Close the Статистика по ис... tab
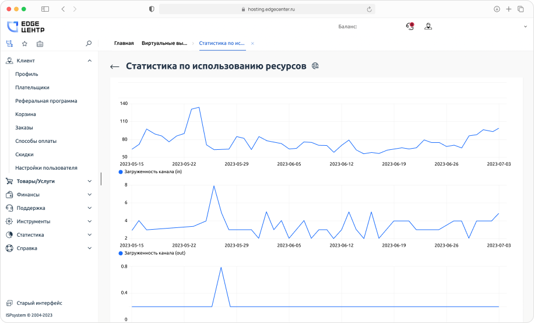Image resolution: width=534 pixels, height=323 pixels. [x=252, y=43]
